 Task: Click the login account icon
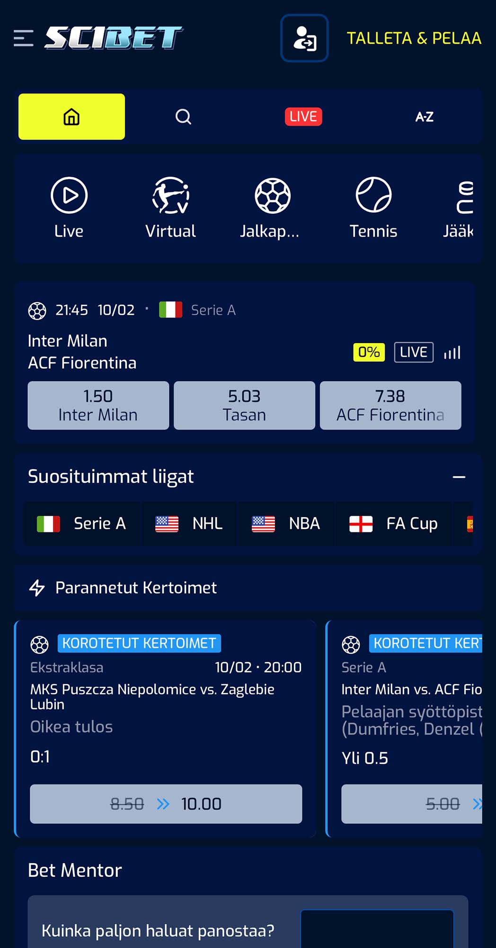click(x=304, y=38)
